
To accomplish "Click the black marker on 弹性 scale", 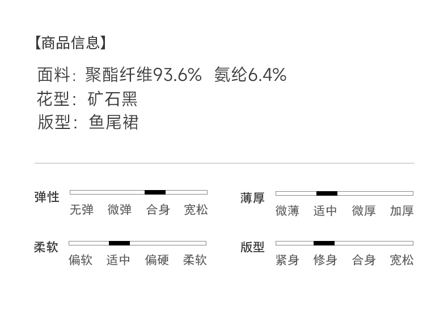I will point(155,192).
